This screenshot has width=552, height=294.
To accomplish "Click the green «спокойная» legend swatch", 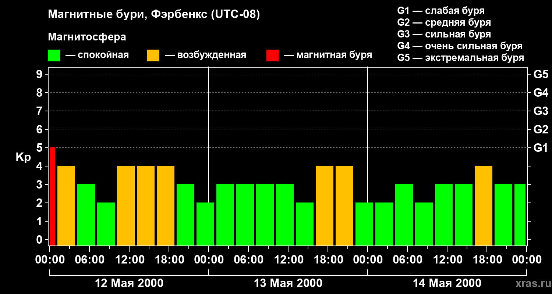I will pyautogui.click(x=54, y=55).
